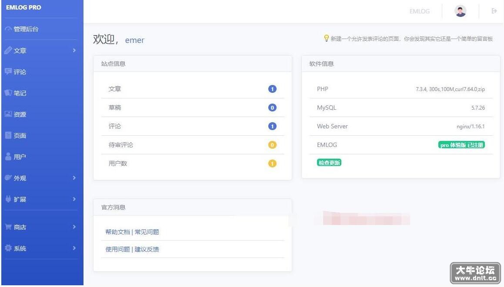Click the shopping cart icon beside 商店
Image resolution: width=504 pixels, height=287 pixels.
pos(8,227)
